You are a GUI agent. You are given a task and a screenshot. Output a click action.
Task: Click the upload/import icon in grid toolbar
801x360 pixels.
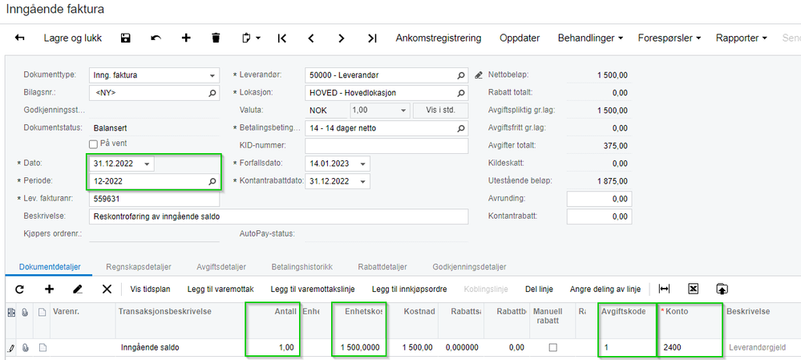[722, 289]
